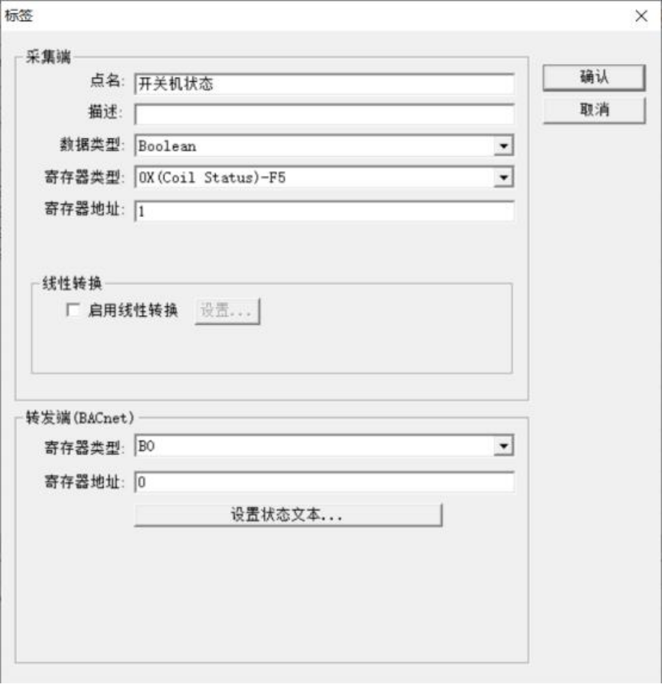This screenshot has height=684, width=662.
Task: Click the 线性转换 group box label
Action: [x=72, y=283]
